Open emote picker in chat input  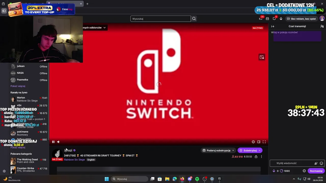(x=321, y=163)
